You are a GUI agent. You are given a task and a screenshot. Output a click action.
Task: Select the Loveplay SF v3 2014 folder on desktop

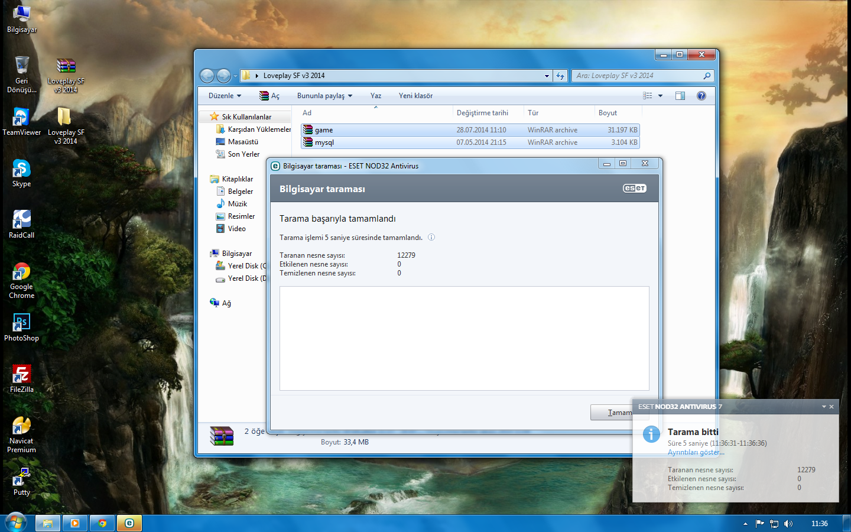pos(66,126)
